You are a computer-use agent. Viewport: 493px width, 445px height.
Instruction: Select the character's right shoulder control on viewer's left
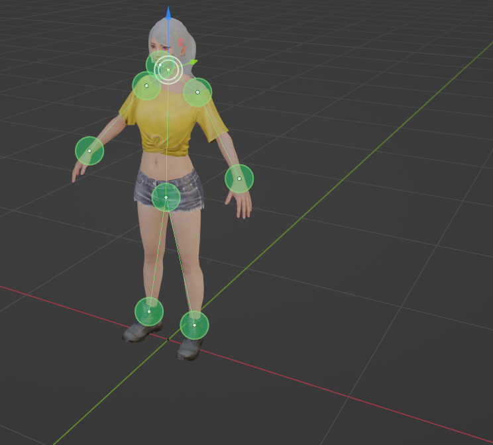[x=146, y=86]
